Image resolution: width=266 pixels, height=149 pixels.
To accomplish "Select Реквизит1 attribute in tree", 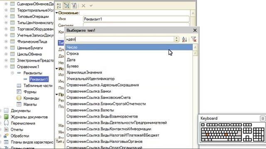I will coord(39,79).
